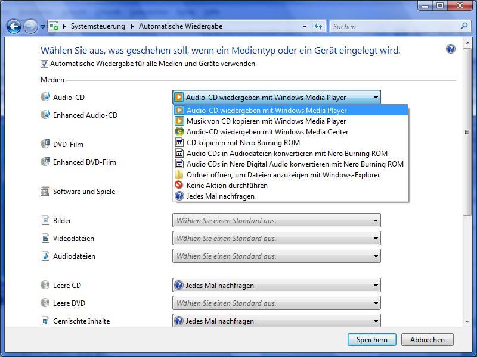Open the recent pages dropdown beside Forward

click(42, 27)
